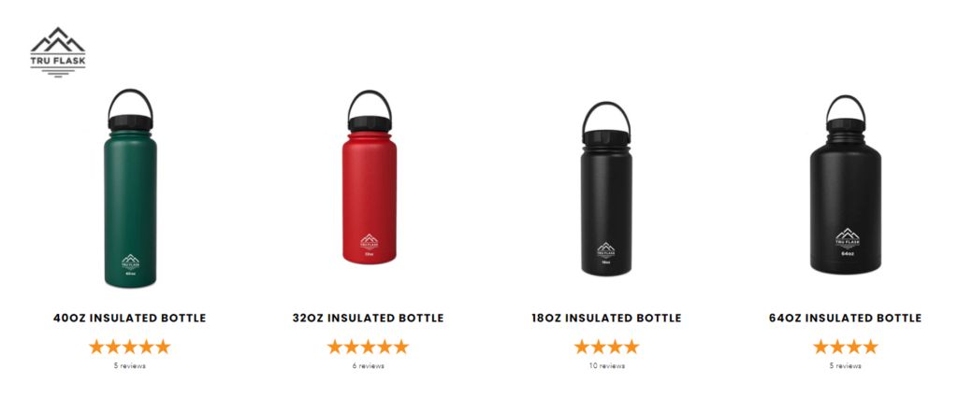Click the 40oz bottle star rating

coord(129,347)
